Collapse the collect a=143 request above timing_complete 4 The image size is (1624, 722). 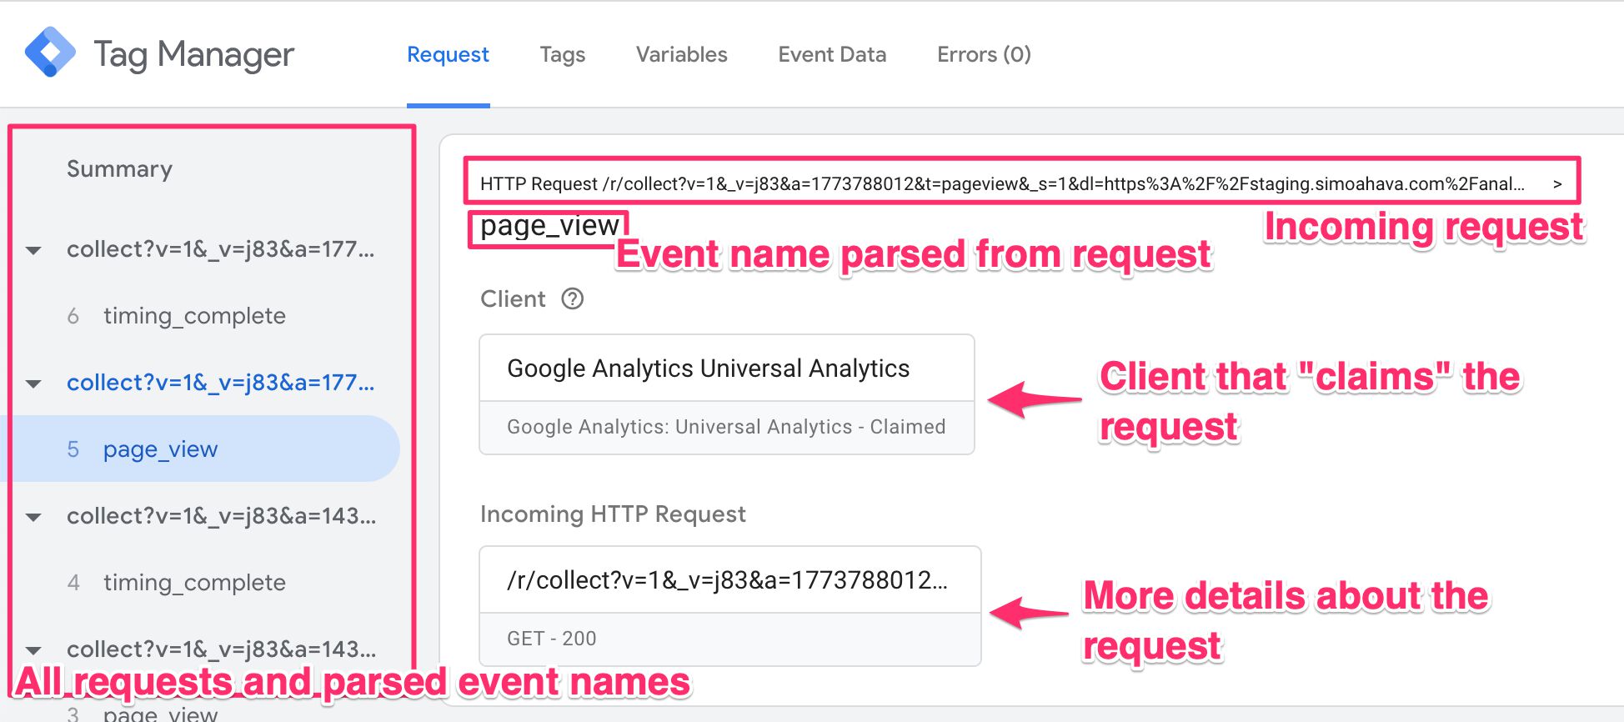coord(33,517)
